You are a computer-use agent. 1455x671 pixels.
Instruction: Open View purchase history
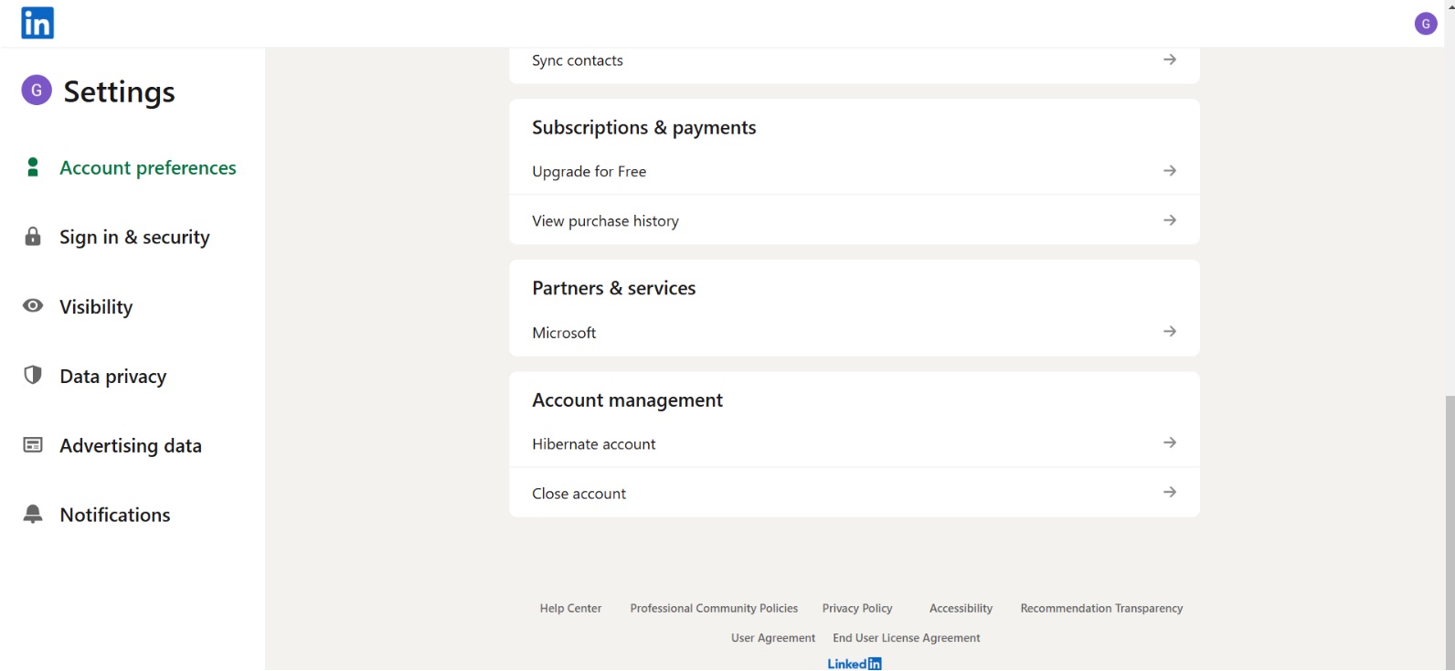click(605, 221)
